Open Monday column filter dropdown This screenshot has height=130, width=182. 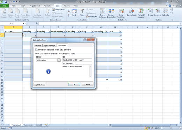coord(35,31)
